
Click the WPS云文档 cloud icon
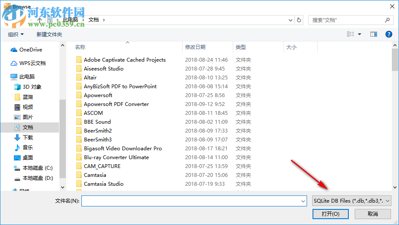pyautogui.click(x=14, y=63)
